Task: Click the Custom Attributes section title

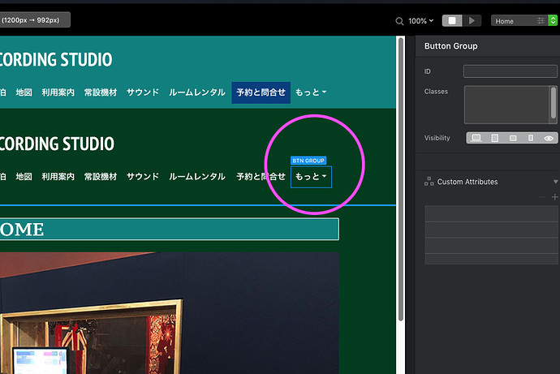Action: [x=467, y=182]
